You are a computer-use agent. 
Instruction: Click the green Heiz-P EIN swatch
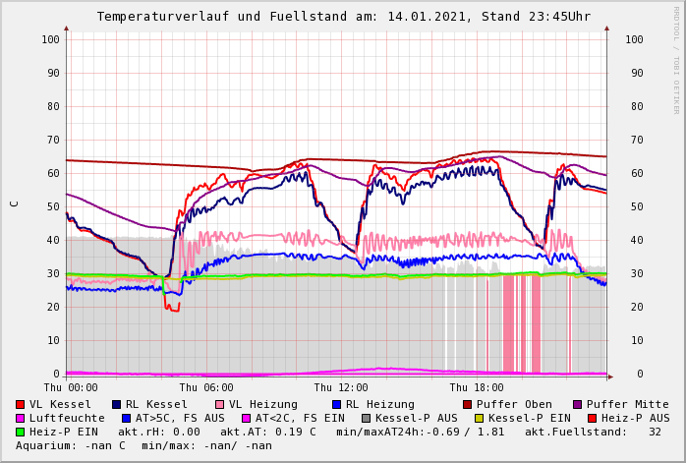(x=21, y=433)
